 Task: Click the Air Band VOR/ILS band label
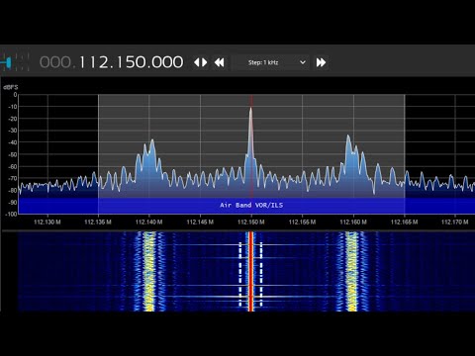pos(251,205)
